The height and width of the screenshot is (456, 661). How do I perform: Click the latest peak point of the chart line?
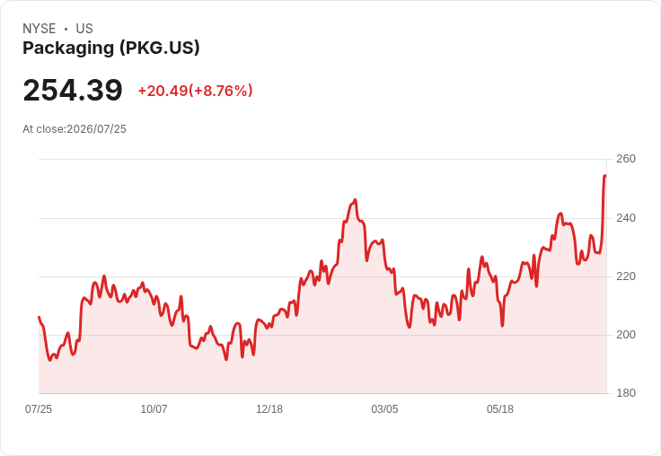pos(605,176)
